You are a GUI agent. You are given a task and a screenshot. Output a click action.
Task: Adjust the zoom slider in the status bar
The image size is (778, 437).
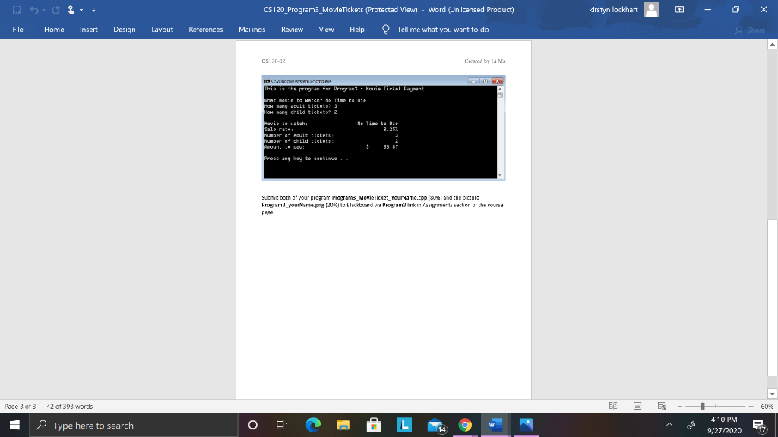point(703,406)
